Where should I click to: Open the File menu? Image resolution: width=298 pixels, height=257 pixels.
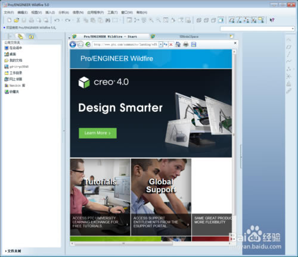[9, 12]
